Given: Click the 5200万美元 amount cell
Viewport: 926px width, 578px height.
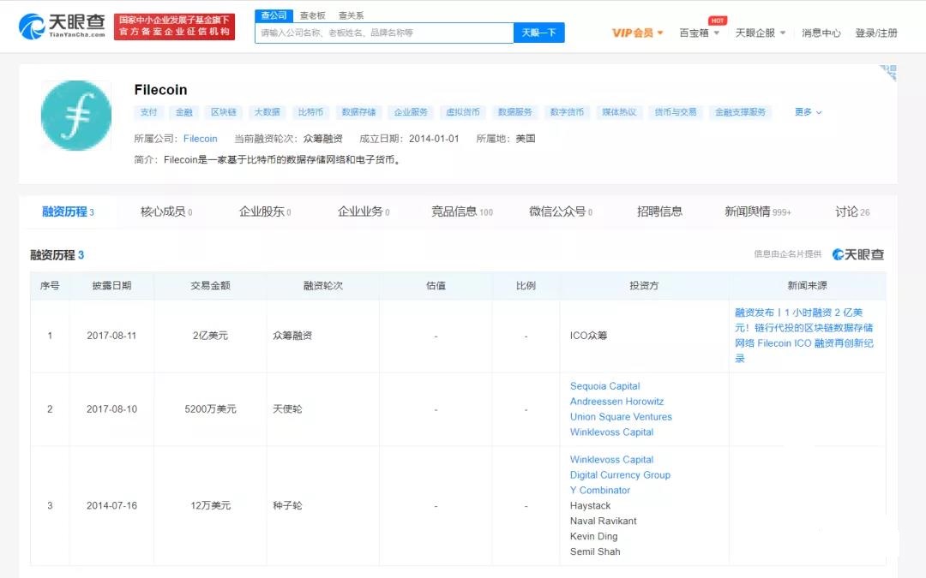Looking at the screenshot, I should [x=210, y=409].
